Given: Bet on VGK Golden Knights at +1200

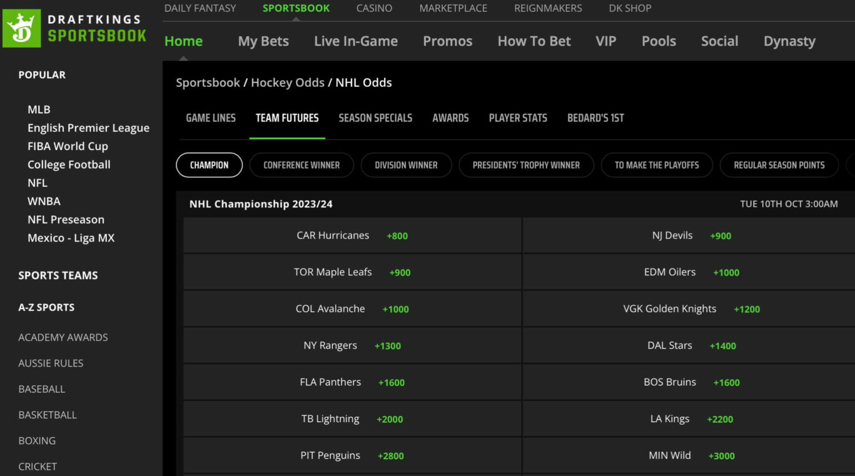Looking at the screenshot, I should (689, 309).
